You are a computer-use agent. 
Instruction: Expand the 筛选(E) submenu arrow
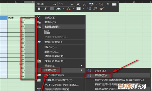82,65
